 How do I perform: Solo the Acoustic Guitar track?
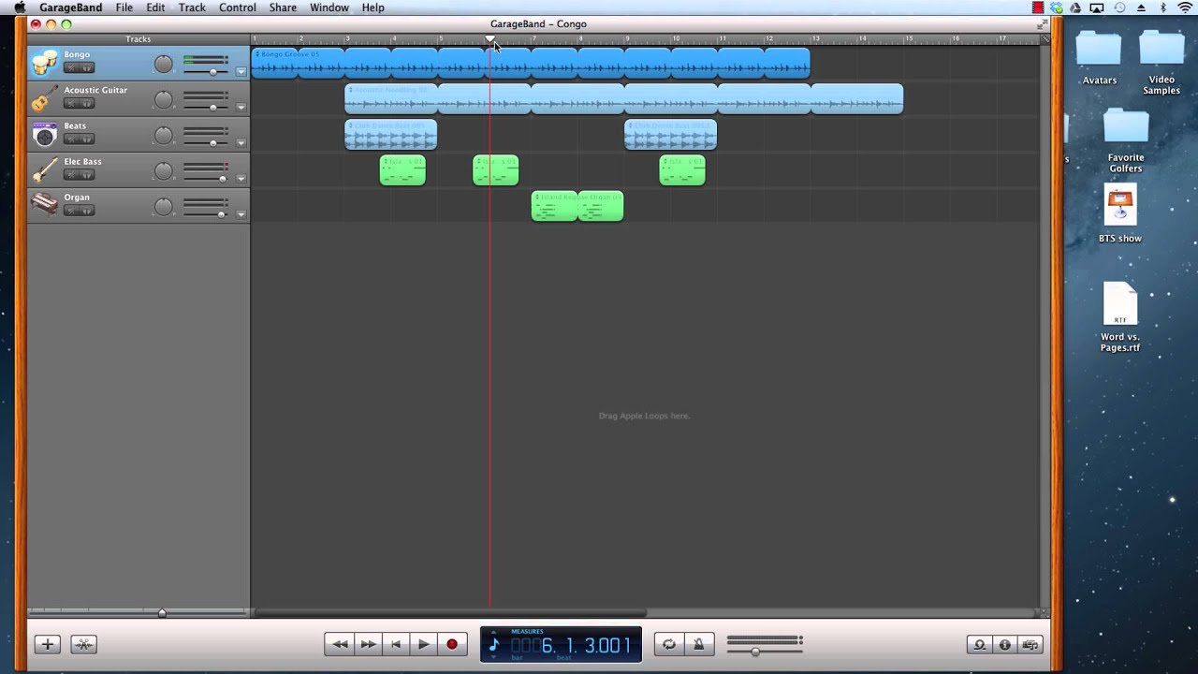point(87,104)
